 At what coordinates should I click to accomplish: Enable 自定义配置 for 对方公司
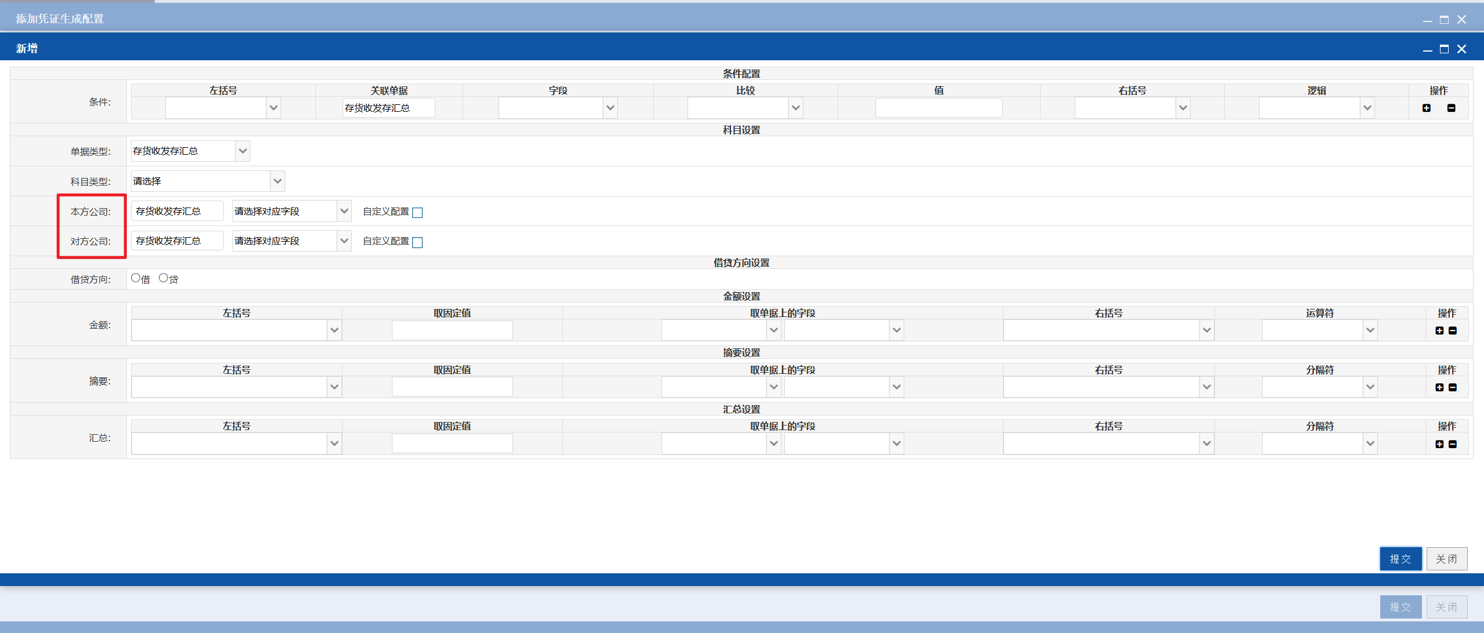417,242
